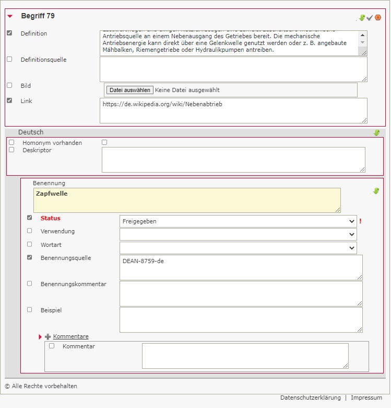Collapse Begriff 79 using the red triangle

(x=10, y=17)
